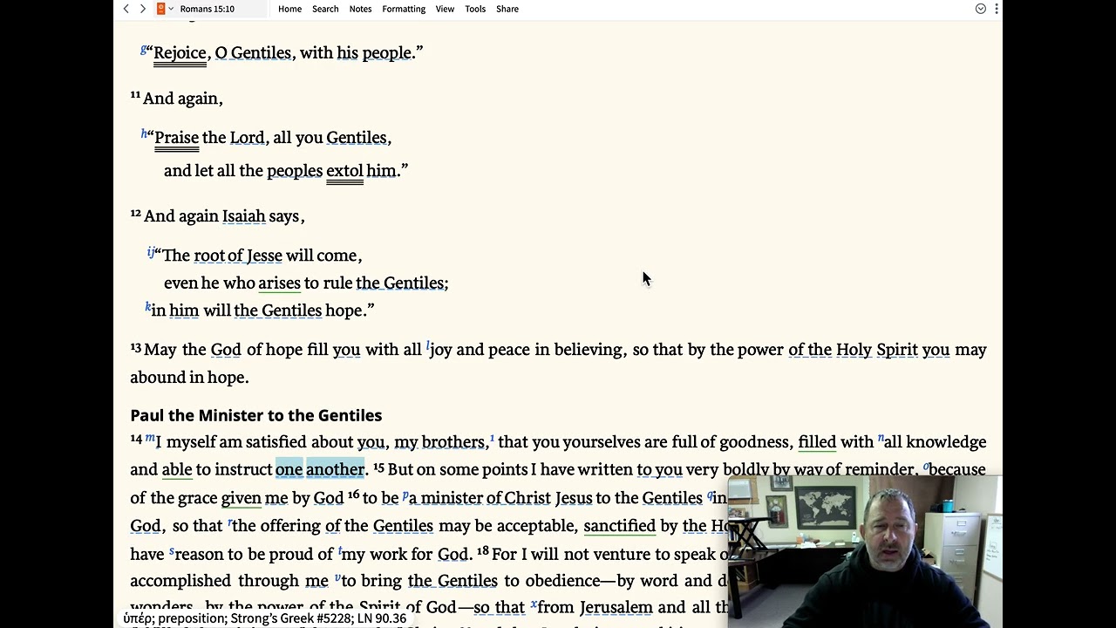
Task: Open the orange Bible resource icon
Action: click(x=160, y=9)
